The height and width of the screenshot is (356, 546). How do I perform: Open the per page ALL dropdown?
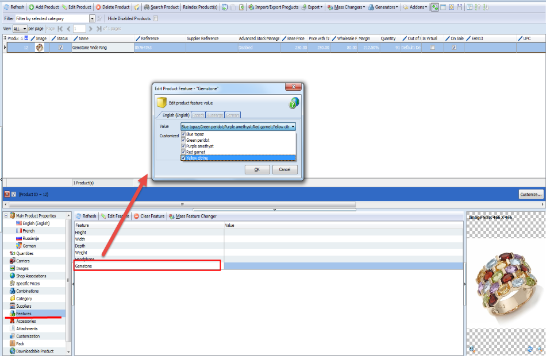(24, 29)
